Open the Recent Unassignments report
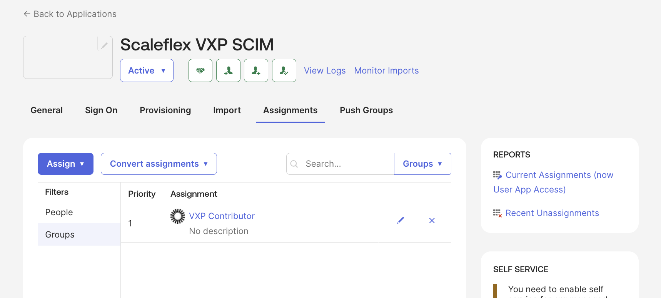 coord(552,213)
